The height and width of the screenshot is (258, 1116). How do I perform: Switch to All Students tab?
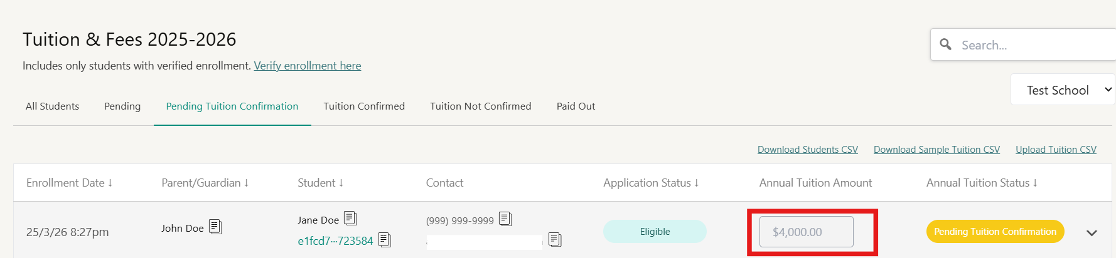tap(53, 106)
